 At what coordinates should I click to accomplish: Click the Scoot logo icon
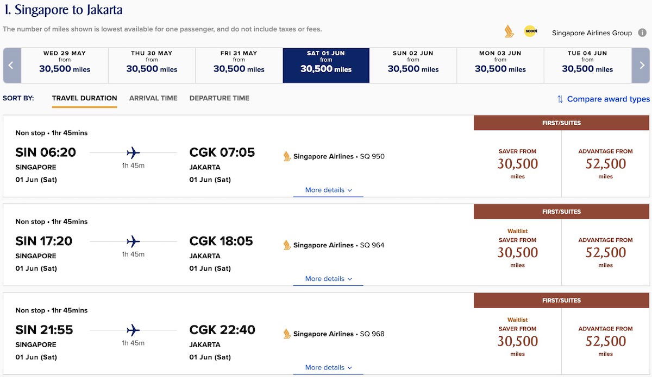coord(530,31)
